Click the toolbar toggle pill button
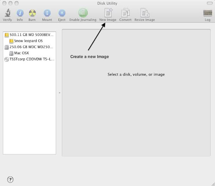 point(210,3)
